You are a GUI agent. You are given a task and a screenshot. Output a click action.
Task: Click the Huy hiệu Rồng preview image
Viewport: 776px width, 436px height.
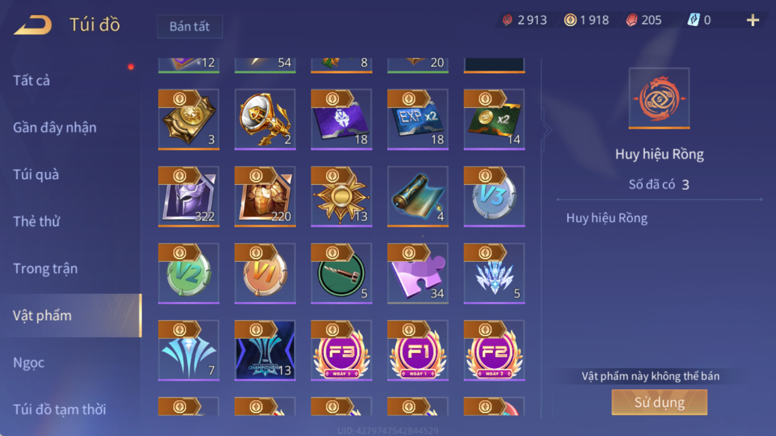pyautogui.click(x=660, y=98)
